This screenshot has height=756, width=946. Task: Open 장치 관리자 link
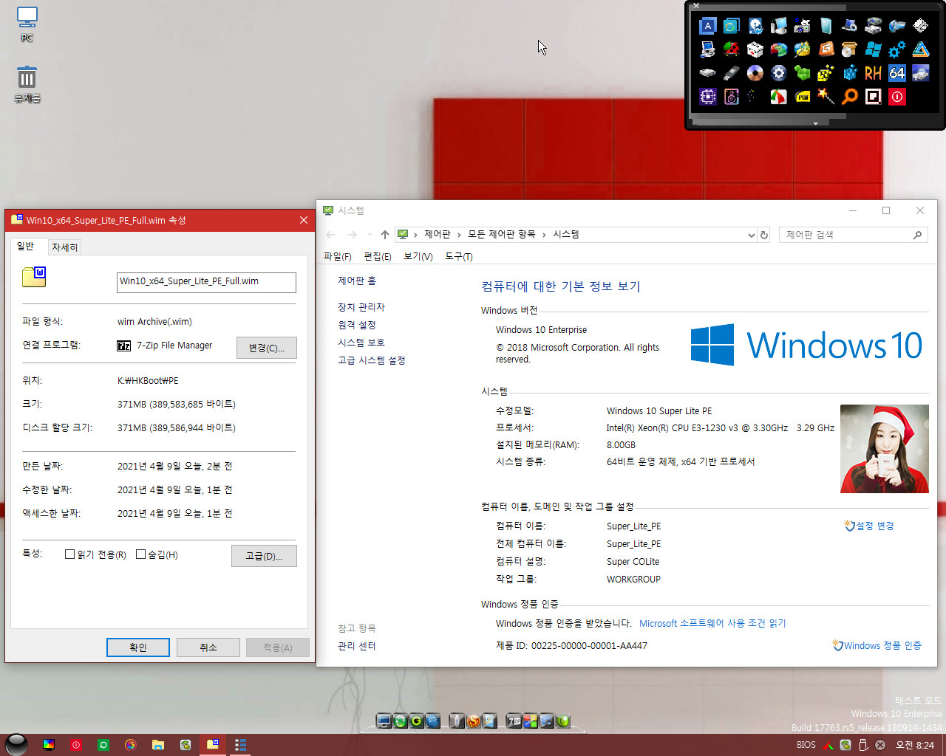click(x=361, y=307)
